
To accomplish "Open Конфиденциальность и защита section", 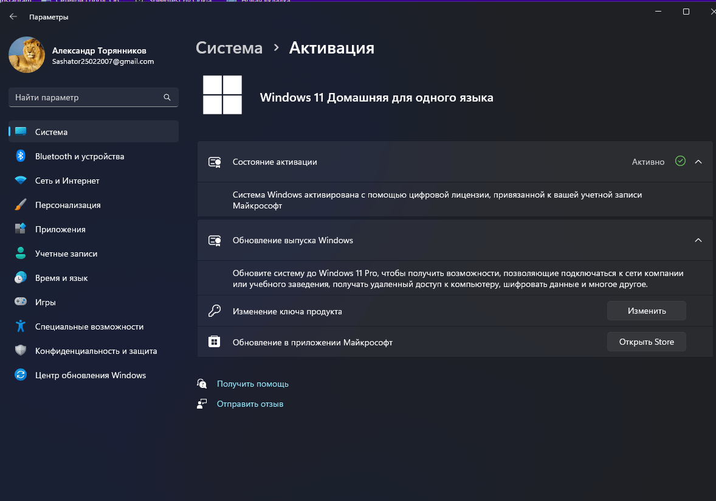I will tap(93, 351).
